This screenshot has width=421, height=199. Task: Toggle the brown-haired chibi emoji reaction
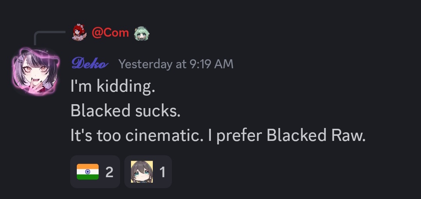[148, 172]
